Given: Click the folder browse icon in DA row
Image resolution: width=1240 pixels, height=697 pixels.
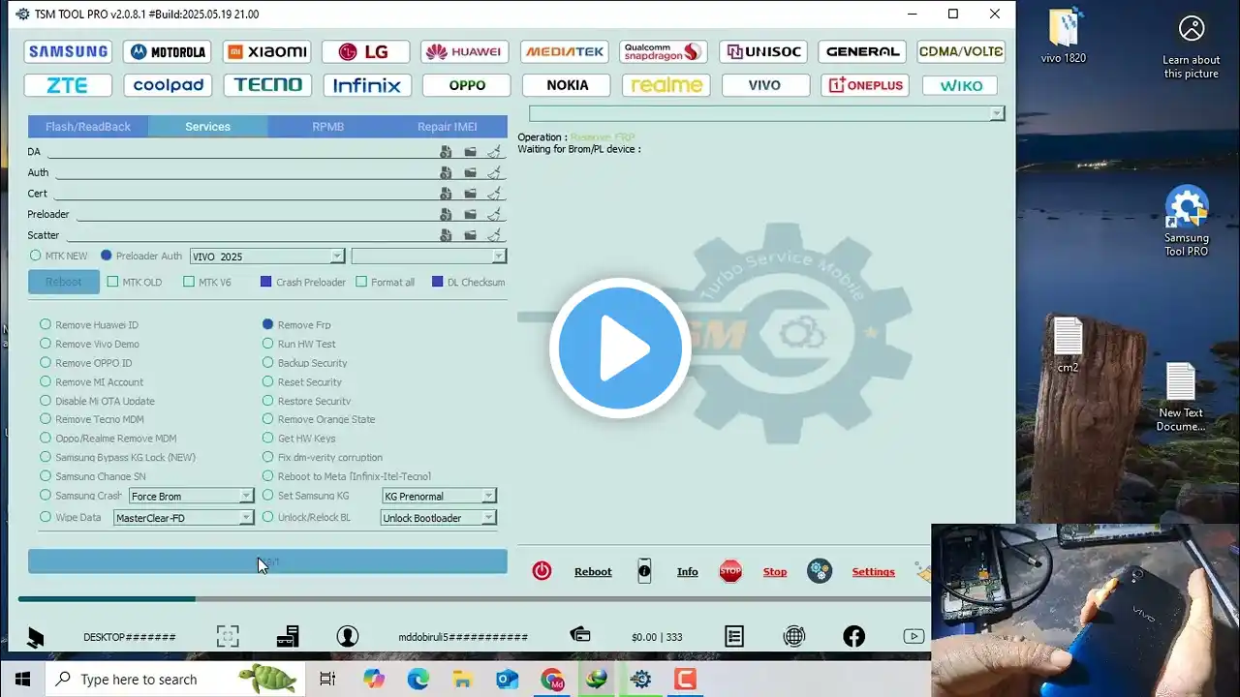Looking at the screenshot, I should click(x=470, y=152).
